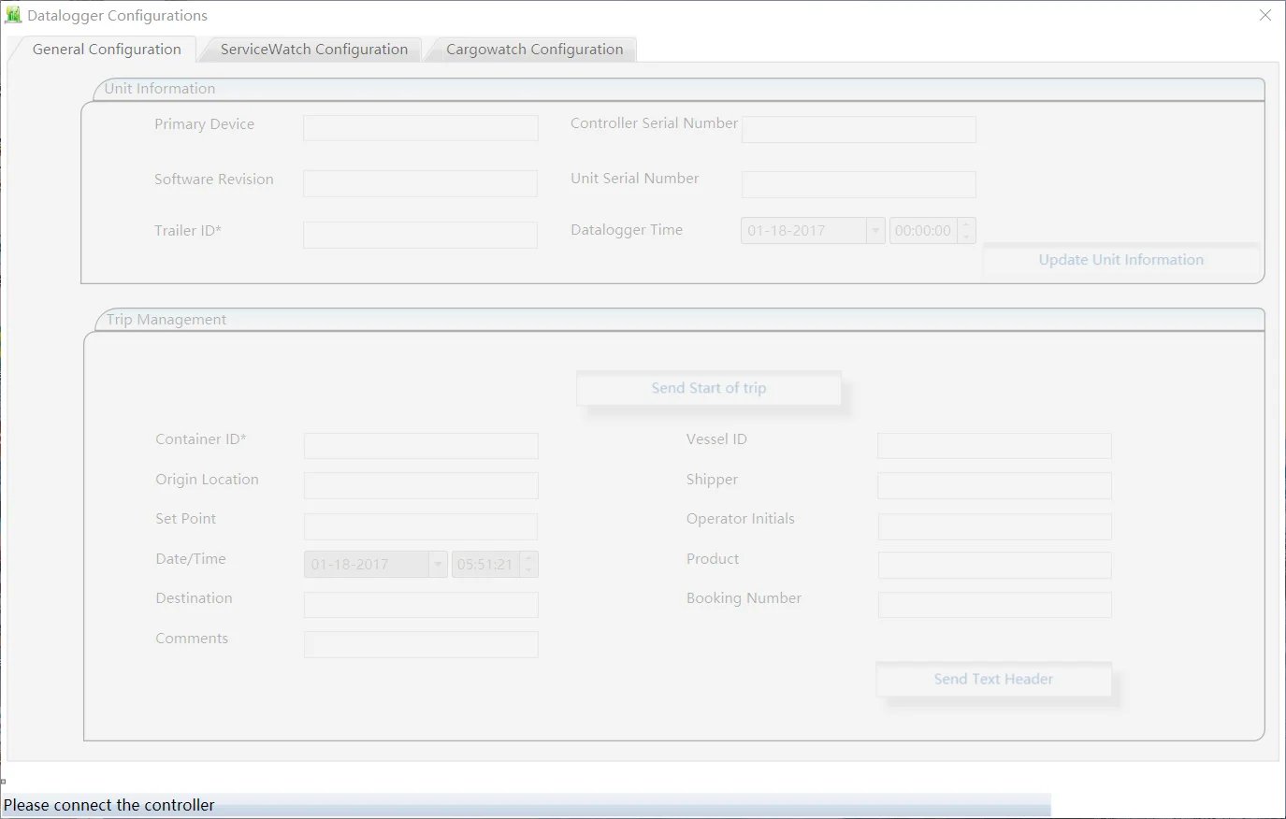This screenshot has width=1286, height=819.
Task: Click the Comments input field
Action: [x=421, y=644]
